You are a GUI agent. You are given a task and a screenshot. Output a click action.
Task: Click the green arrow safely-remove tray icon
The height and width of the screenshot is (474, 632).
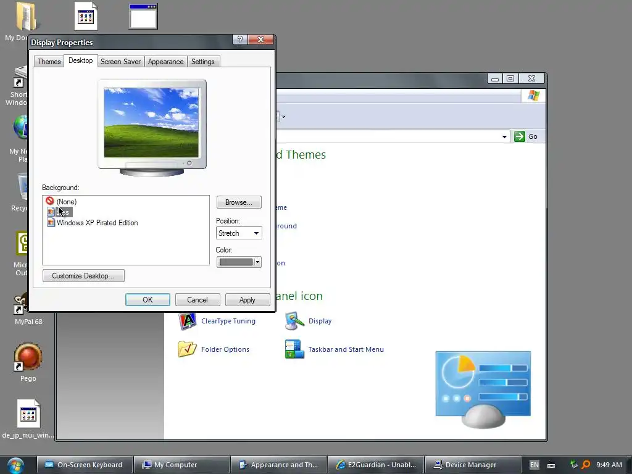click(574, 465)
